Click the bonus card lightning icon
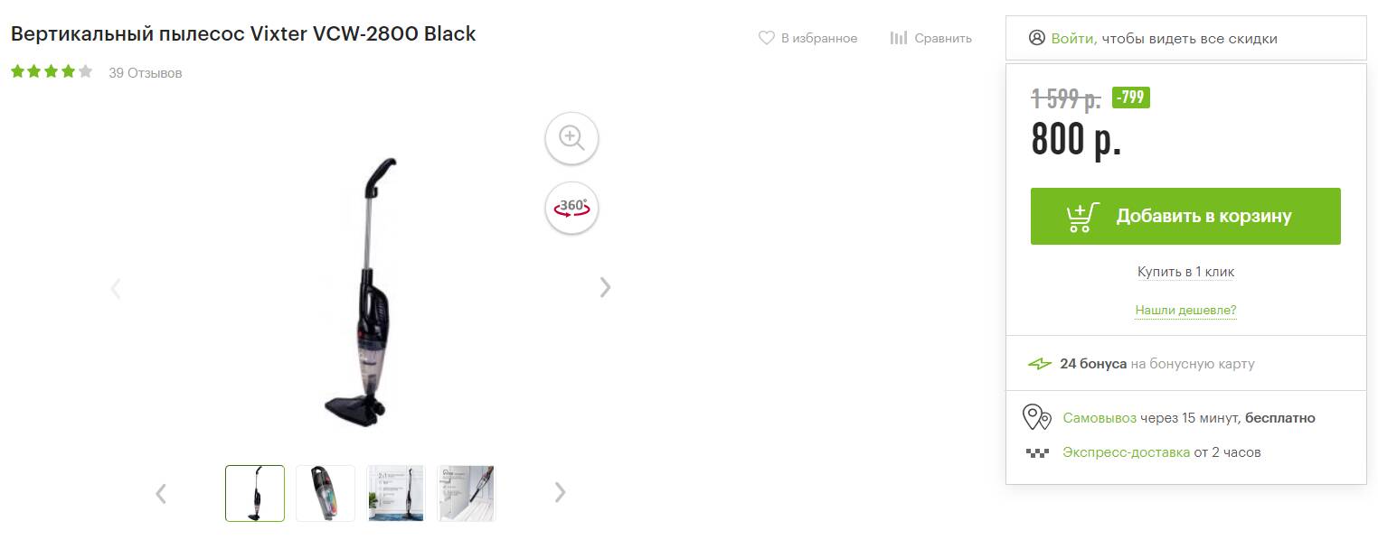This screenshot has width=1378, height=549. point(1040,364)
